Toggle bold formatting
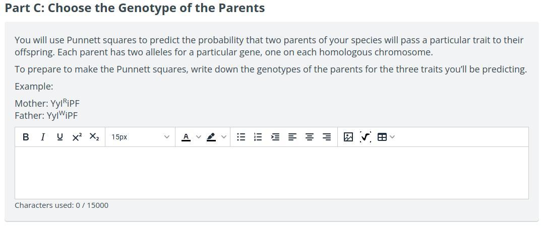The width and height of the screenshot is (542, 230). [26, 137]
